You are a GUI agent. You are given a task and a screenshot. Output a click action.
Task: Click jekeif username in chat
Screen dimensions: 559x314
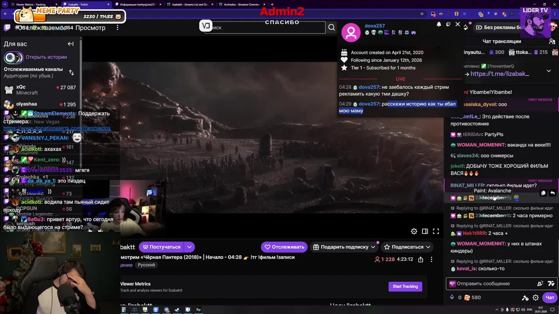click(x=457, y=166)
